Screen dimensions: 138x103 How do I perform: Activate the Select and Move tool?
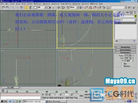coord(59,7)
